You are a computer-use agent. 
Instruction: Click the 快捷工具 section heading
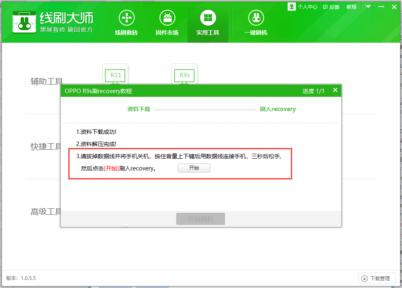tap(46, 146)
